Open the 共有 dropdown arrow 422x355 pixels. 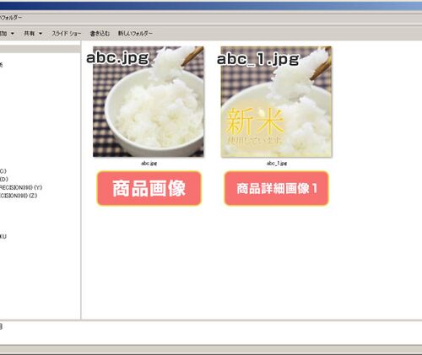click(x=41, y=34)
